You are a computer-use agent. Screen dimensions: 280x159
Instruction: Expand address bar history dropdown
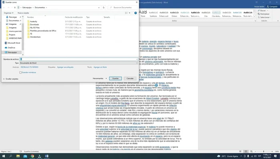pos(99,8)
